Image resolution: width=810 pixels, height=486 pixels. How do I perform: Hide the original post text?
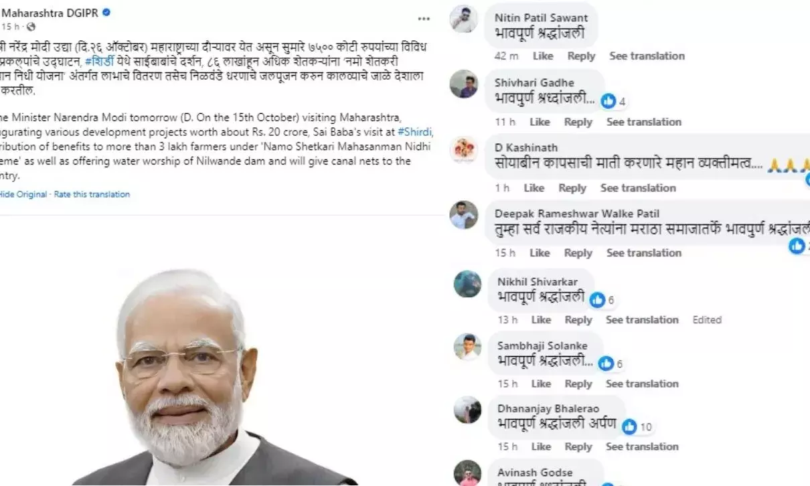23,194
